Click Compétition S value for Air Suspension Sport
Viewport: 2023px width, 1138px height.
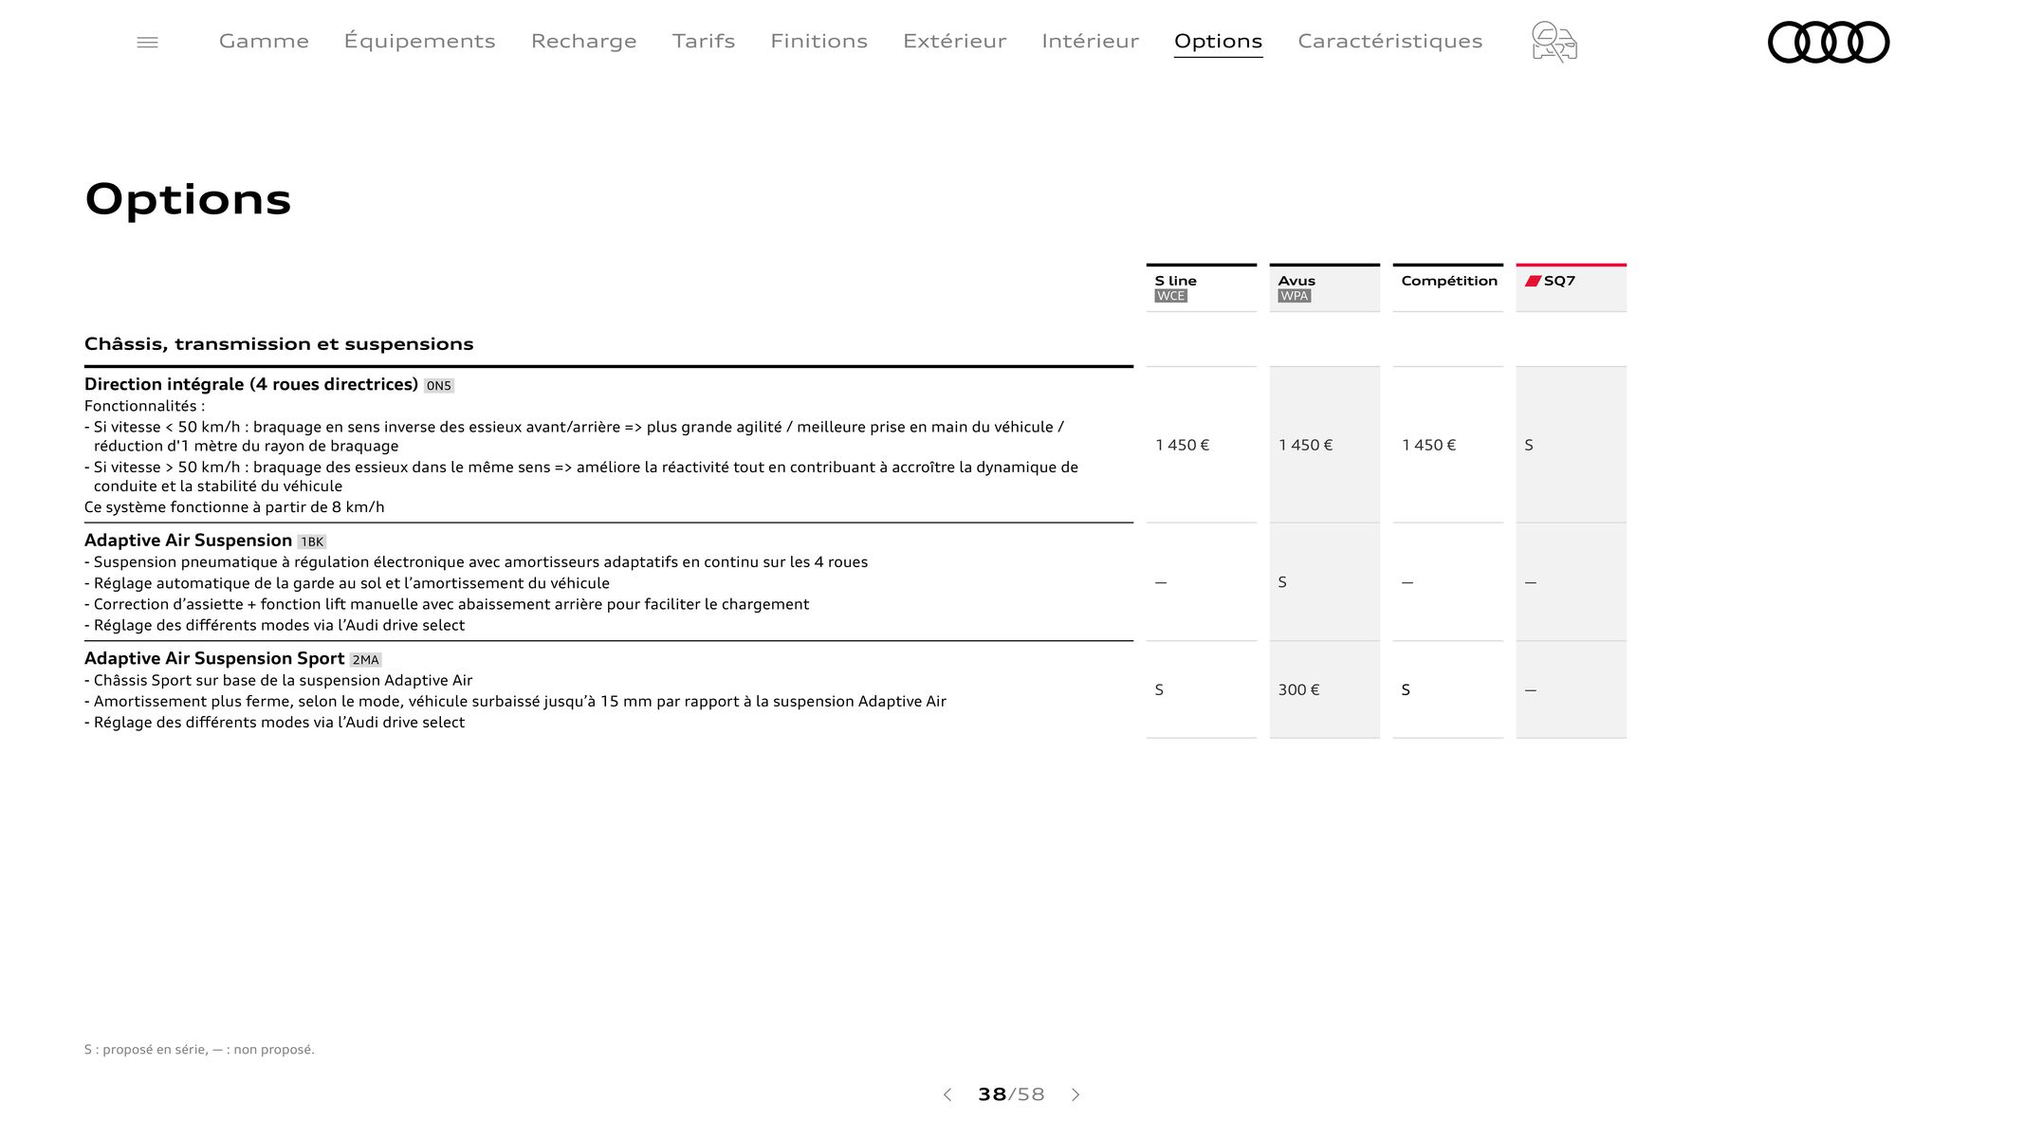pyautogui.click(x=1406, y=690)
